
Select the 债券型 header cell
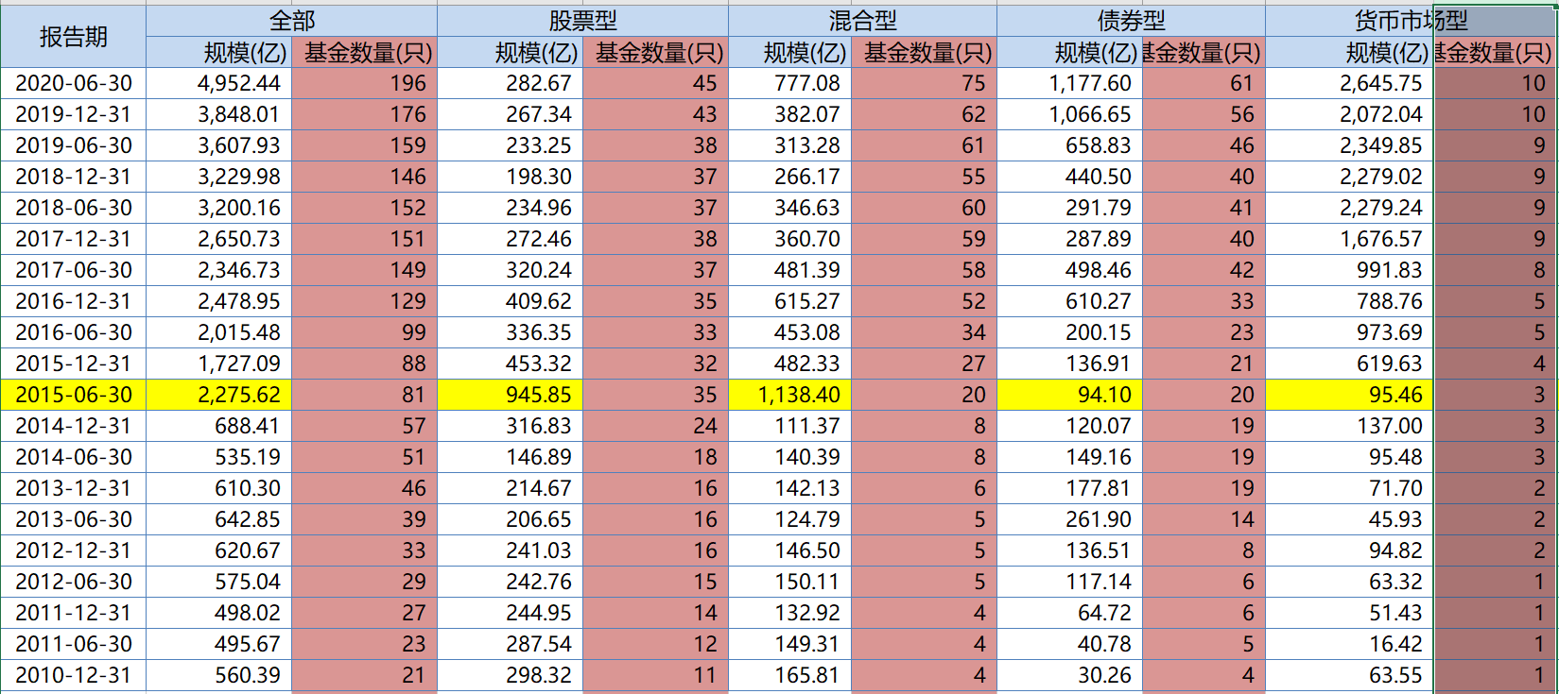pos(1131,20)
